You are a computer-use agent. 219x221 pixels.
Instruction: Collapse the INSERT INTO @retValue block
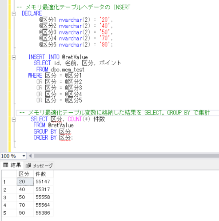(14, 57)
